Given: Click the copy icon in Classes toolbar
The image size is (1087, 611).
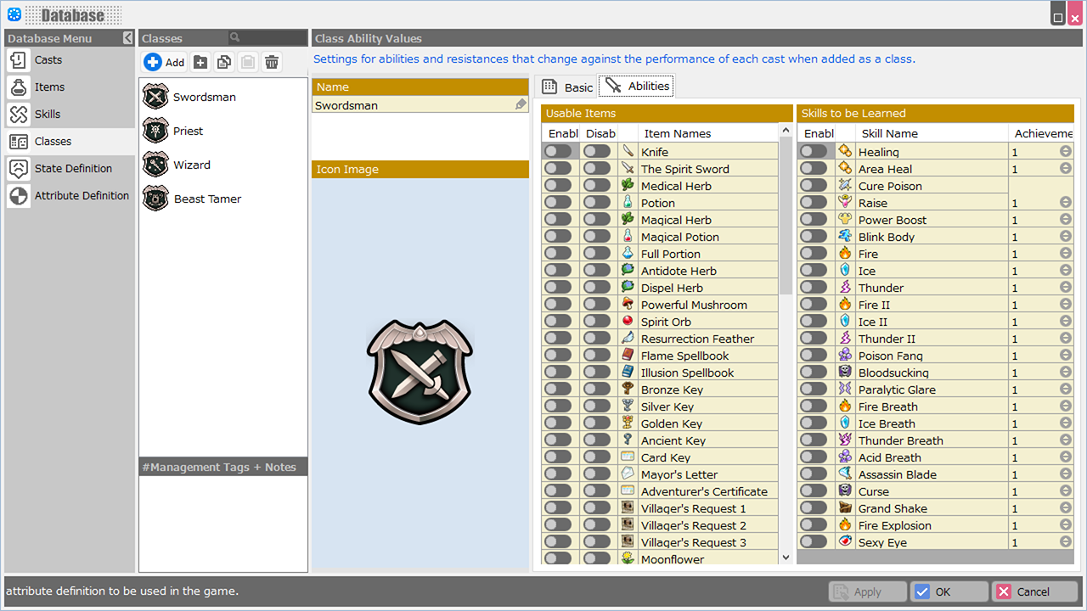Looking at the screenshot, I should 224,62.
